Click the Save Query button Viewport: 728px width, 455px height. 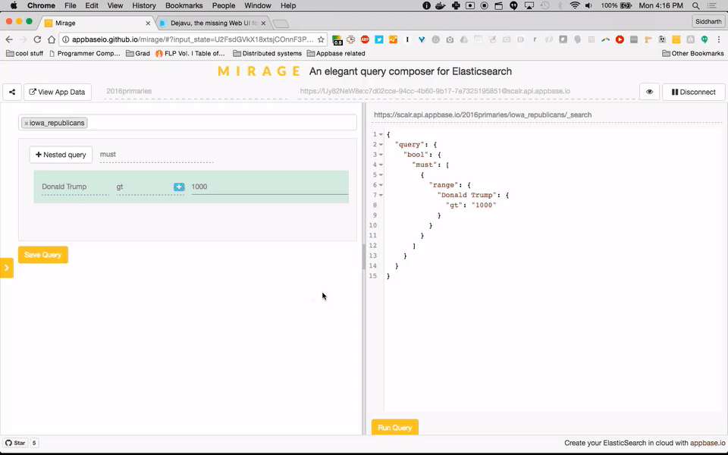point(43,255)
